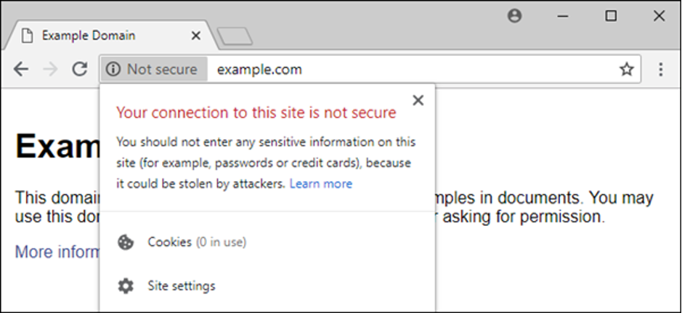Minimize the Chrome window

pyautogui.click(x=563, y=16)
